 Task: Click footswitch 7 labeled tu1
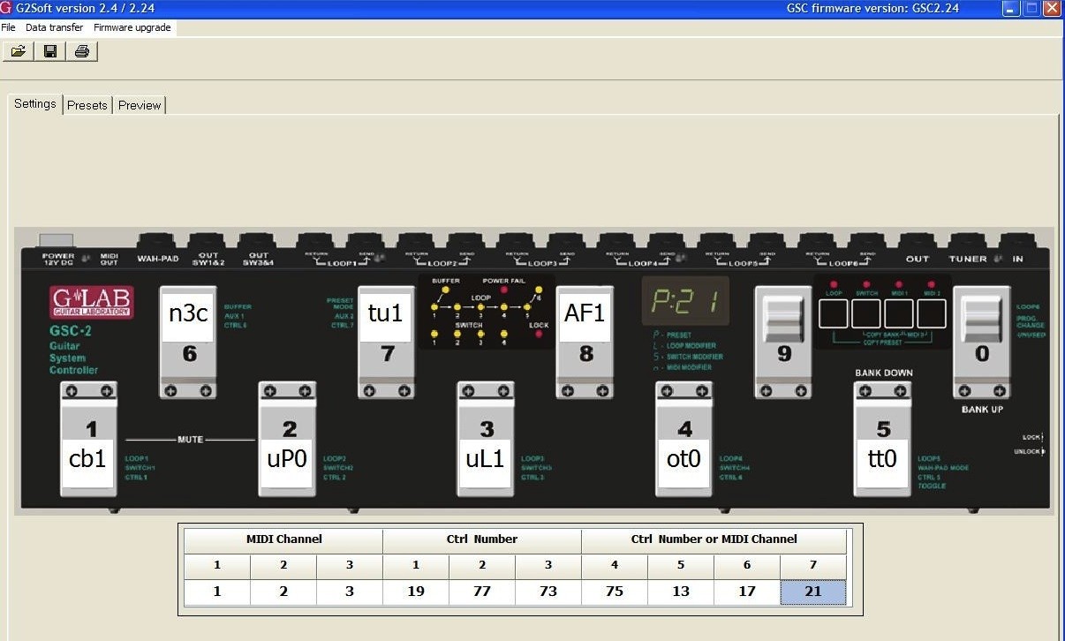pyautogui.click(x=387, y=342)
